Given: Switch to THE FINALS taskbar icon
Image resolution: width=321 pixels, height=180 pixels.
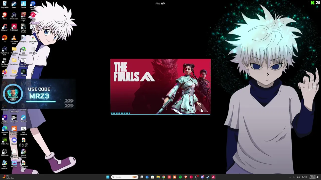Looking at the screenshot, I should click(x=213, y=177).
